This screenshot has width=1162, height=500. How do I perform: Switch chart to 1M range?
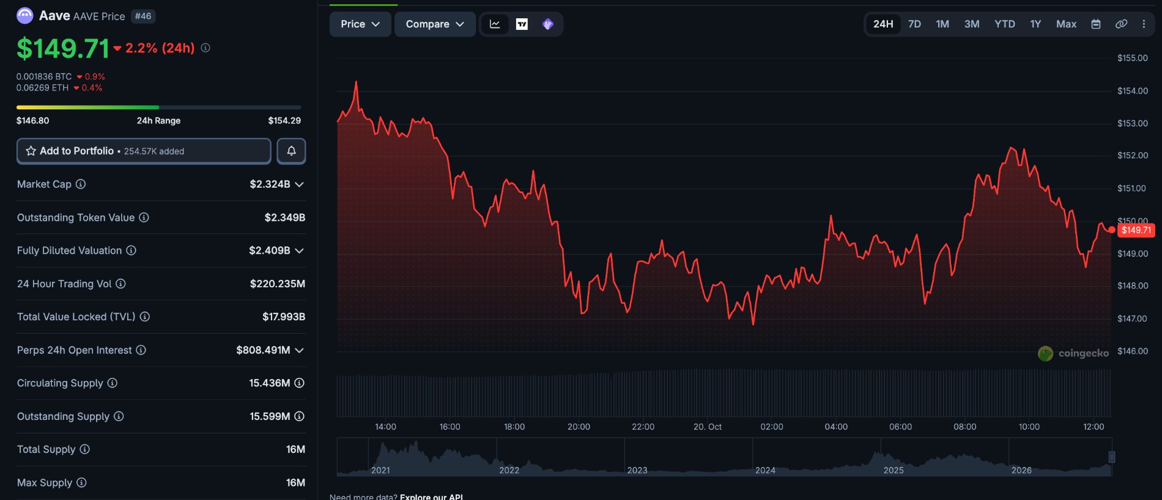point(942,24)
